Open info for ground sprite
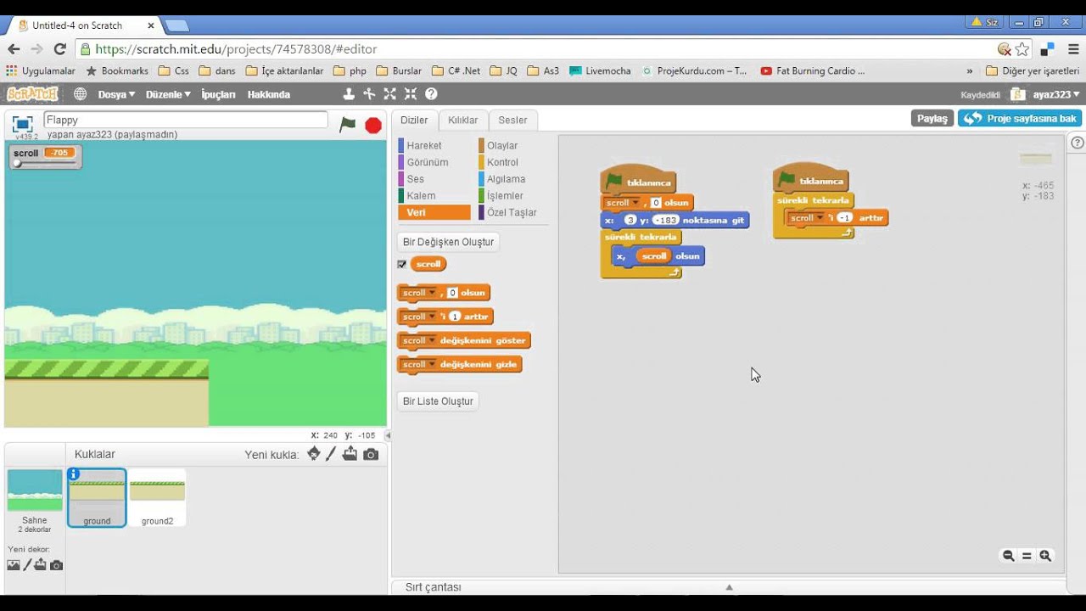This screenshot has height=611, width=1086. [x=74, y=474]
